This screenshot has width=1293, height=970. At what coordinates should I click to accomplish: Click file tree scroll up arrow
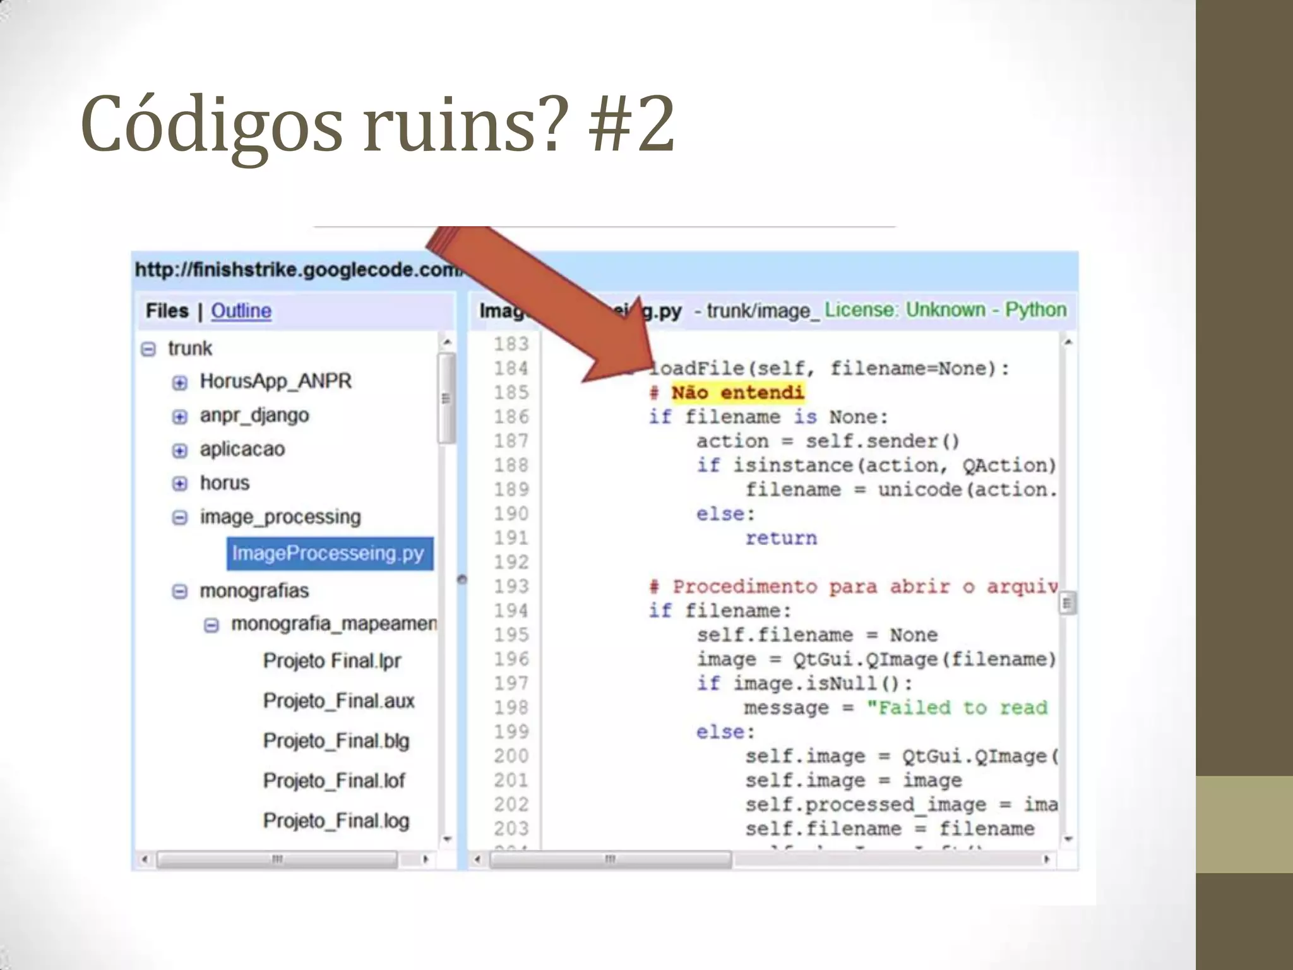[x=447, y=342]
